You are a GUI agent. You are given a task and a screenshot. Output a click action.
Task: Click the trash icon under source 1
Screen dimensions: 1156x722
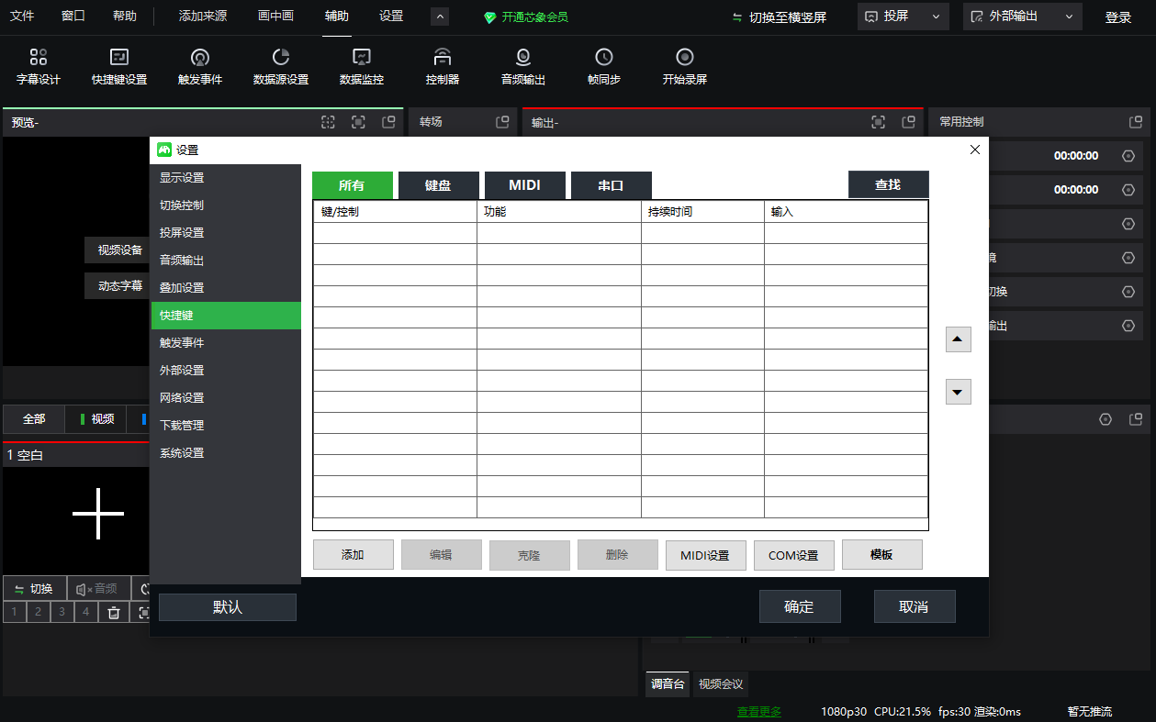(x=114, y=613)
